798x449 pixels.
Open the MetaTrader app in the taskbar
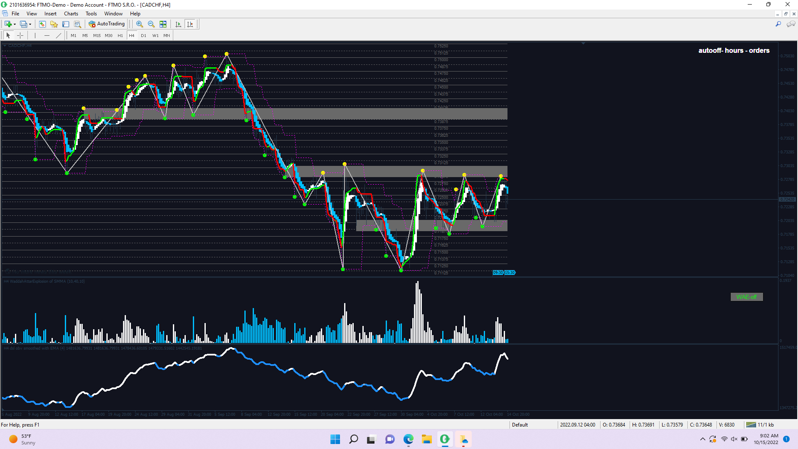pos(445,439)
